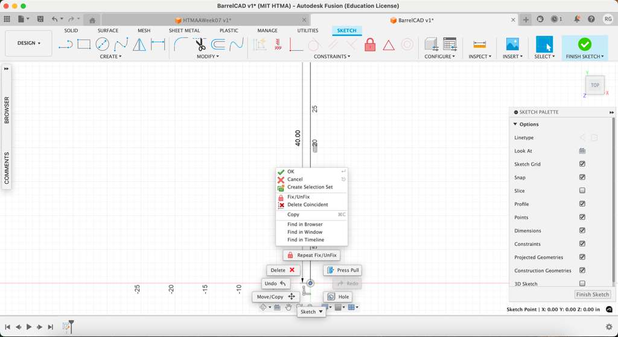Select the Sketch Dimension tool

158,44
